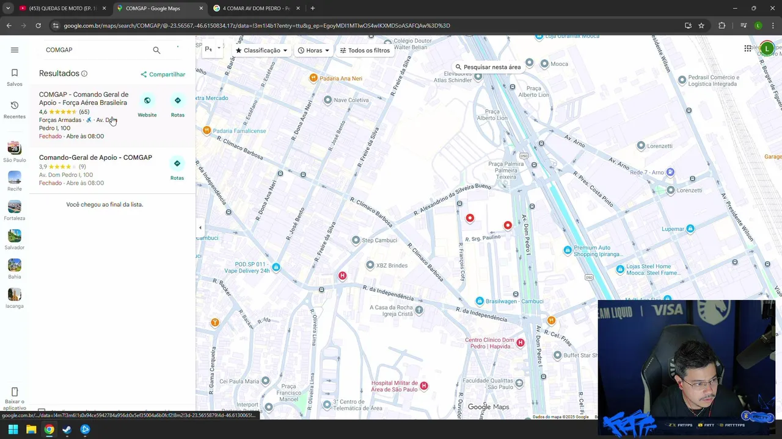The image size is (782, 439).
Task: Click Step Cambuci map marker
Action: coord(356,240)
